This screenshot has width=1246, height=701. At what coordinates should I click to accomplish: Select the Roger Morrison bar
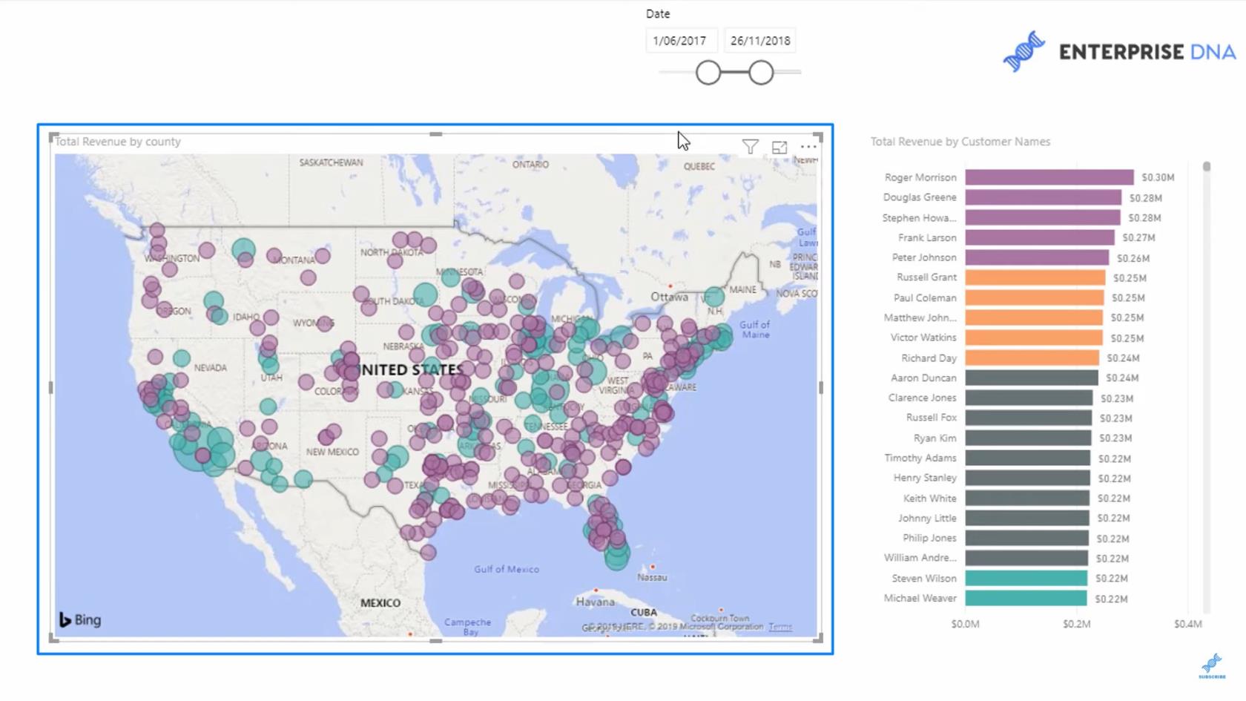[1049, 177]
